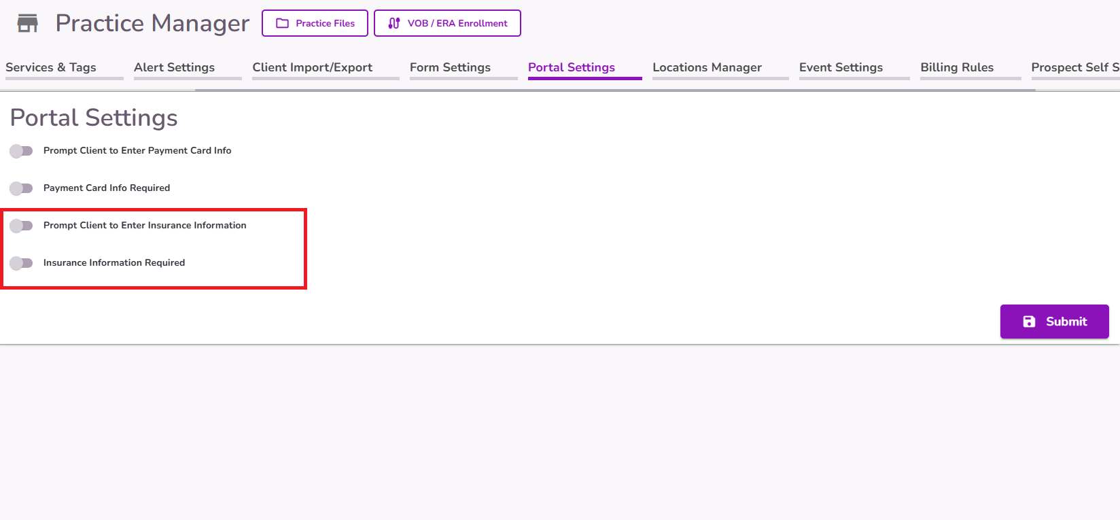
Task: Click the save disk icon on Submit
Action: point(1029,322)
